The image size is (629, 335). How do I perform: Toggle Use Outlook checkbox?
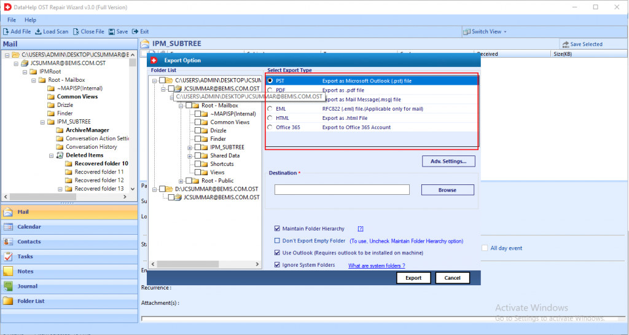click(277, 253)
